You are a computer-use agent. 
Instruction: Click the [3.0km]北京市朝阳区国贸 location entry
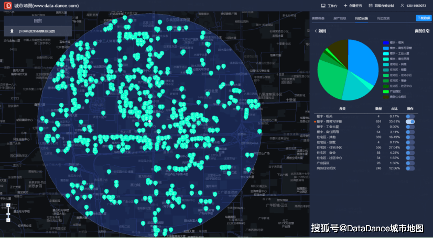(x=37, y=31)
